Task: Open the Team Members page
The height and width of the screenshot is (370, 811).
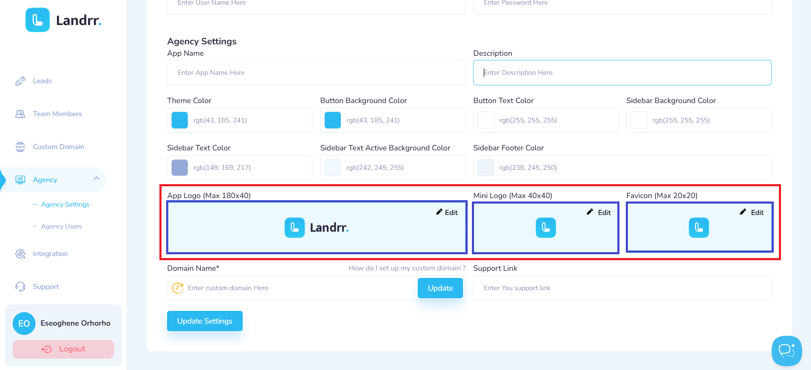Action: coord(58,114)
